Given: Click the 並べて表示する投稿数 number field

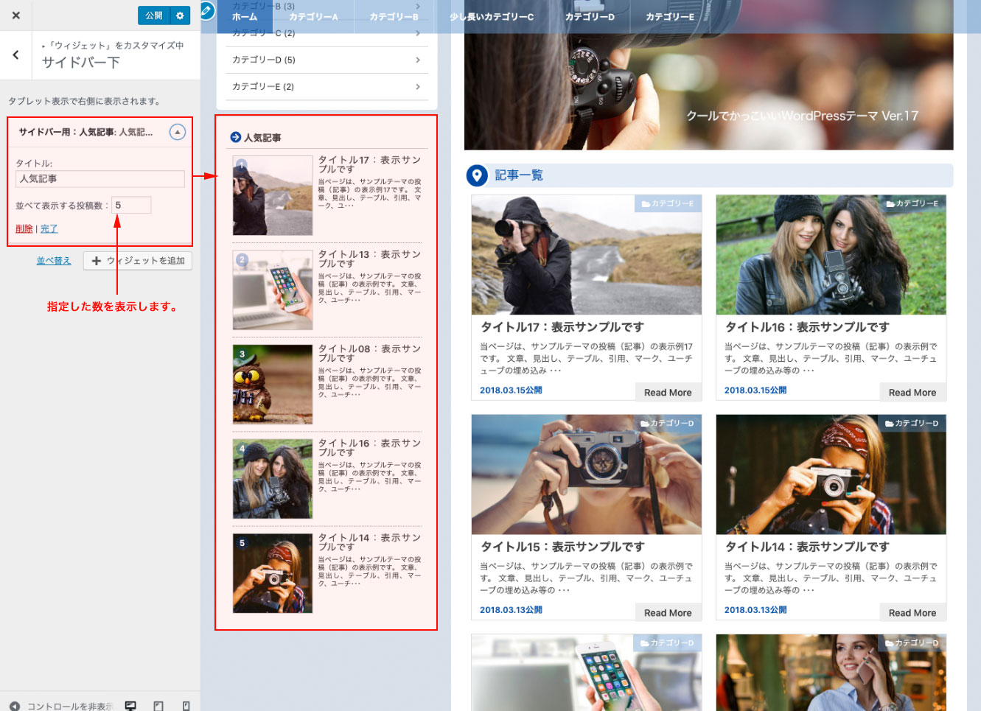Looking at the screenshot, I should [131, 205].
